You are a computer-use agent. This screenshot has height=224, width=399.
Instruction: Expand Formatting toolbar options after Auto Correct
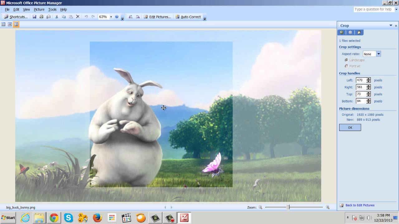tap(204, 17)
